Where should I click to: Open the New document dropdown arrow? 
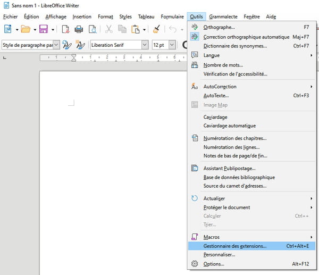(x=17, y=30)
